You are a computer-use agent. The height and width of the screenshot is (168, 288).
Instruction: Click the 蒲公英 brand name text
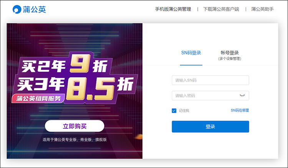(34, 10)
